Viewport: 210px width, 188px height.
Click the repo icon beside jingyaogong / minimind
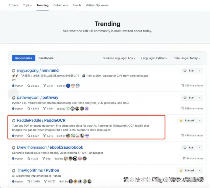pos(14,71)
